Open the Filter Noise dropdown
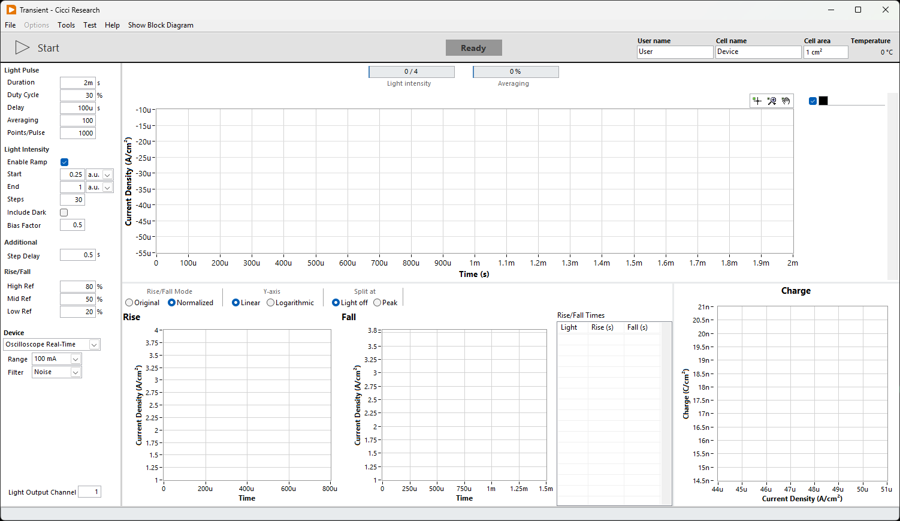Image resolution: width=900 pixels, height=521 pixels. pyautogui.click(x=75, y=372)
